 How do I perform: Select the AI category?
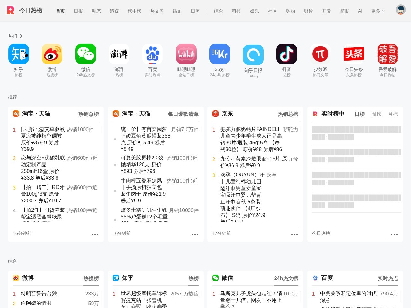point(360,11)
